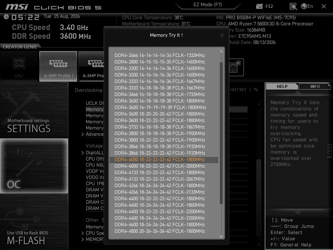Click Memory Try It list scroll-down arrow
The image size is (333, 250).
(x=221, y=237)
